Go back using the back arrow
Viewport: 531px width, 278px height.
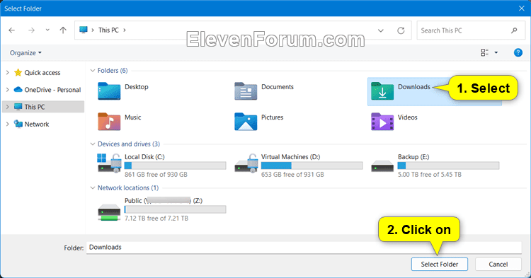coord(12,30)
